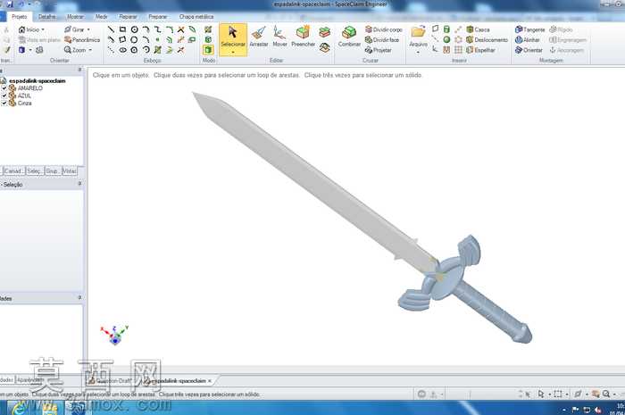The width and height of the screenshot is (625, 415).
Task: Select the Espelhar (mirror) tool
Action: coord(480,50)
